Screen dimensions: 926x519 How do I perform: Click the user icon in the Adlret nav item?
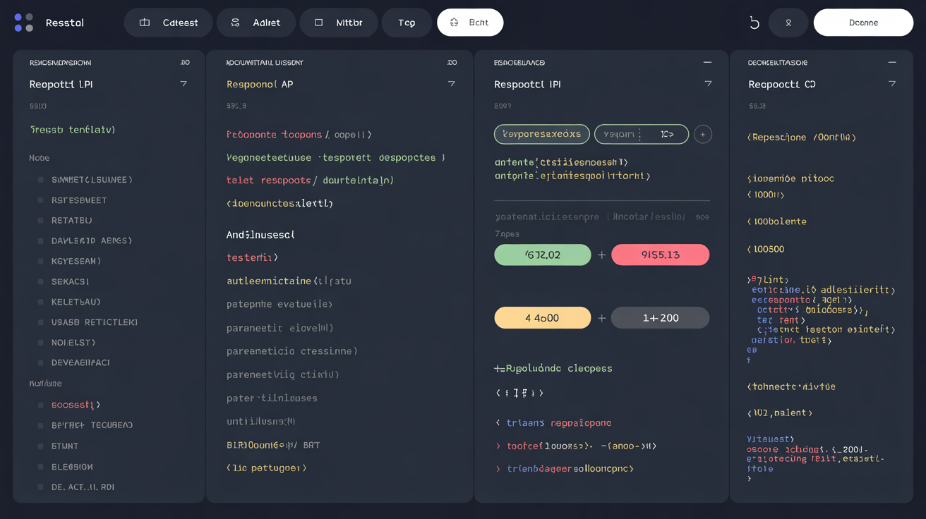point(236,22)
